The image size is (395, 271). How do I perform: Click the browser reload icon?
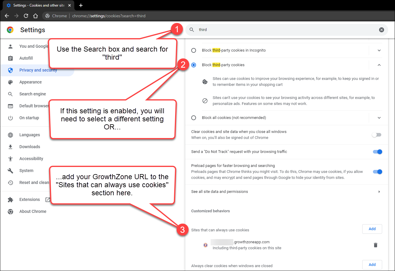(26, 16)
